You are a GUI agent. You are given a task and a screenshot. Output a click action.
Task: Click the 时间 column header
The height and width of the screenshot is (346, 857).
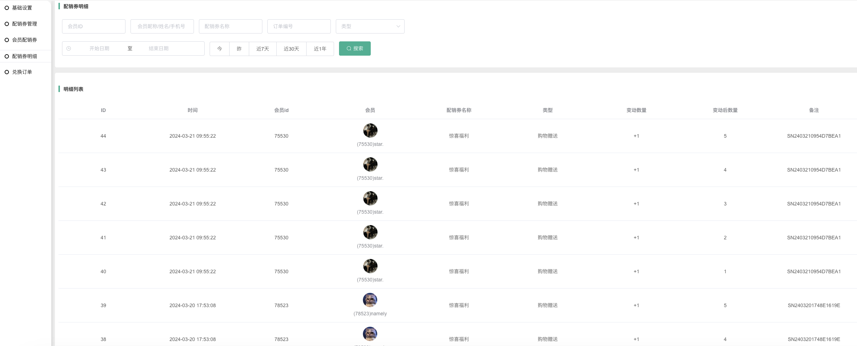point(193,110)
